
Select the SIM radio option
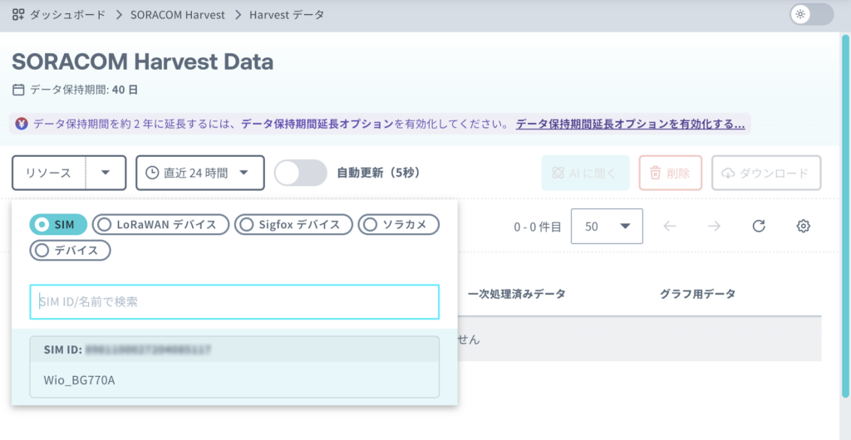(58, 224)
